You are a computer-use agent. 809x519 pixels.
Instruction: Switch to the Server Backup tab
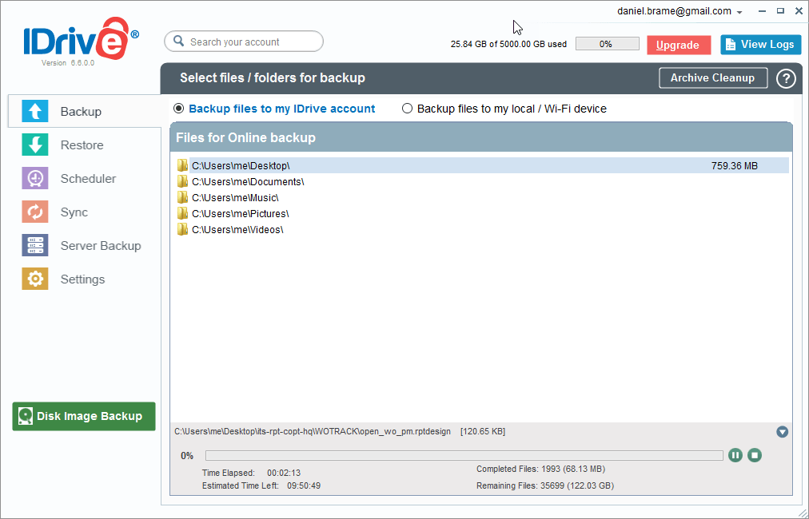tap(101, 245)
